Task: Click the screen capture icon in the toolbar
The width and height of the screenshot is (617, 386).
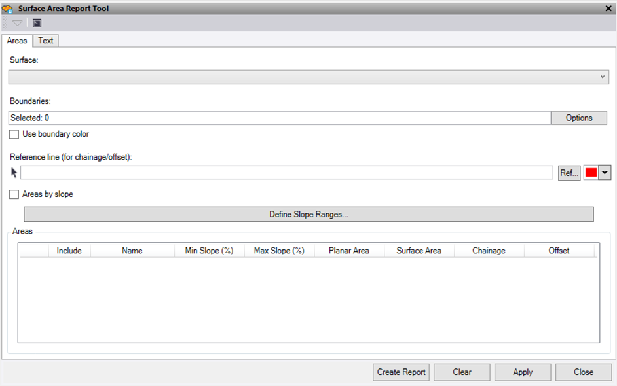Action: [37, 22]
